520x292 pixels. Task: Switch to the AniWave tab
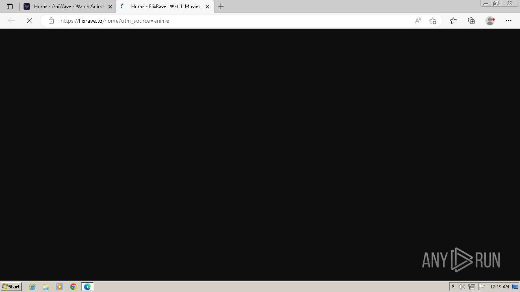coord(67,6)
